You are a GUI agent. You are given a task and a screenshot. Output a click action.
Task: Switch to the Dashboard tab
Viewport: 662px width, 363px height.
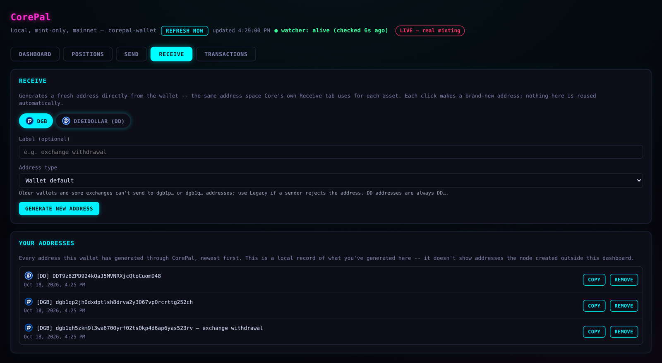tap(35, 54)
